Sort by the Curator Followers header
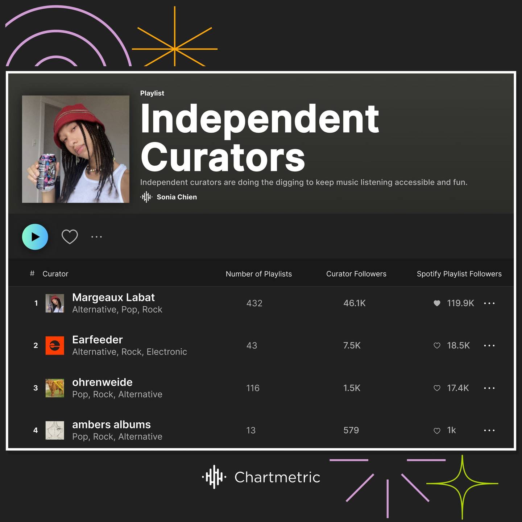 tap(356, 274)
